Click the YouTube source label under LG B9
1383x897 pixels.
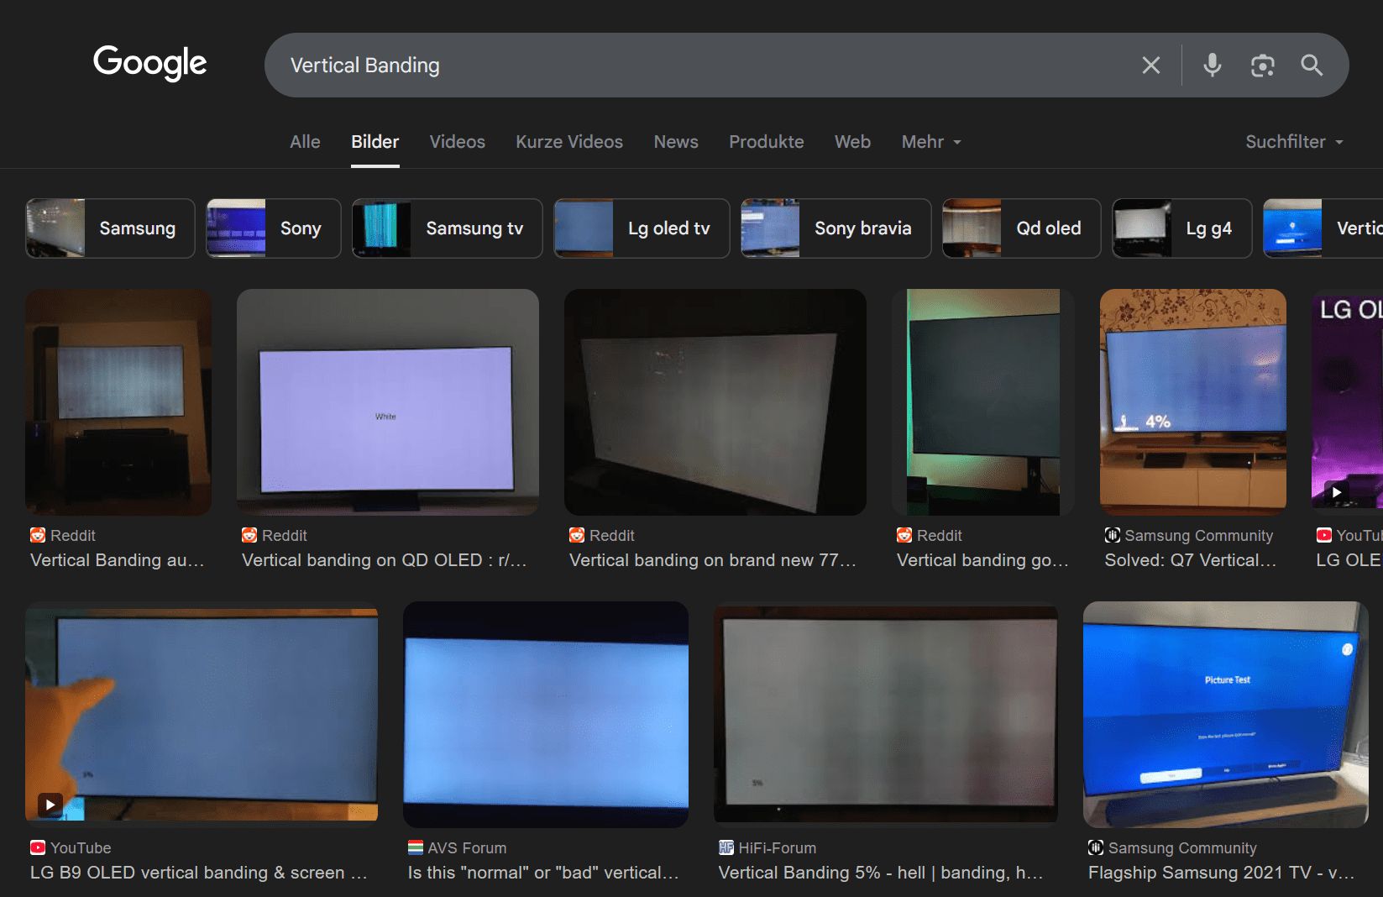[x=81, y=848]
